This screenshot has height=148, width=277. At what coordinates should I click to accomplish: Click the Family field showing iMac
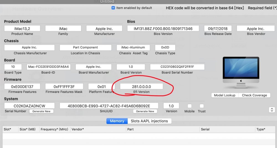63,28
